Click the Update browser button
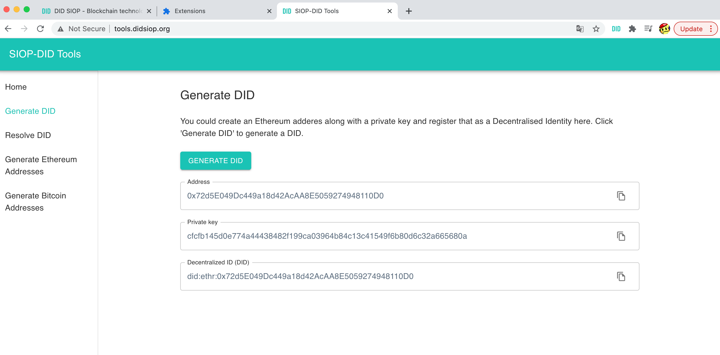The width and height of the screenshot is (720, 355). 691,29
